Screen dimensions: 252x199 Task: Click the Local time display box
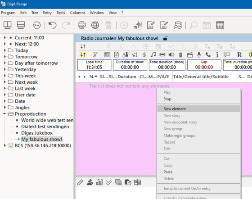coord(94,65)
